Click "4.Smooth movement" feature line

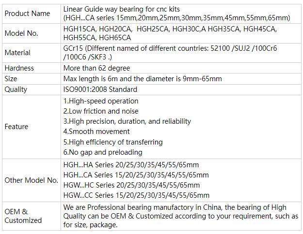click(x=96, y=132)
